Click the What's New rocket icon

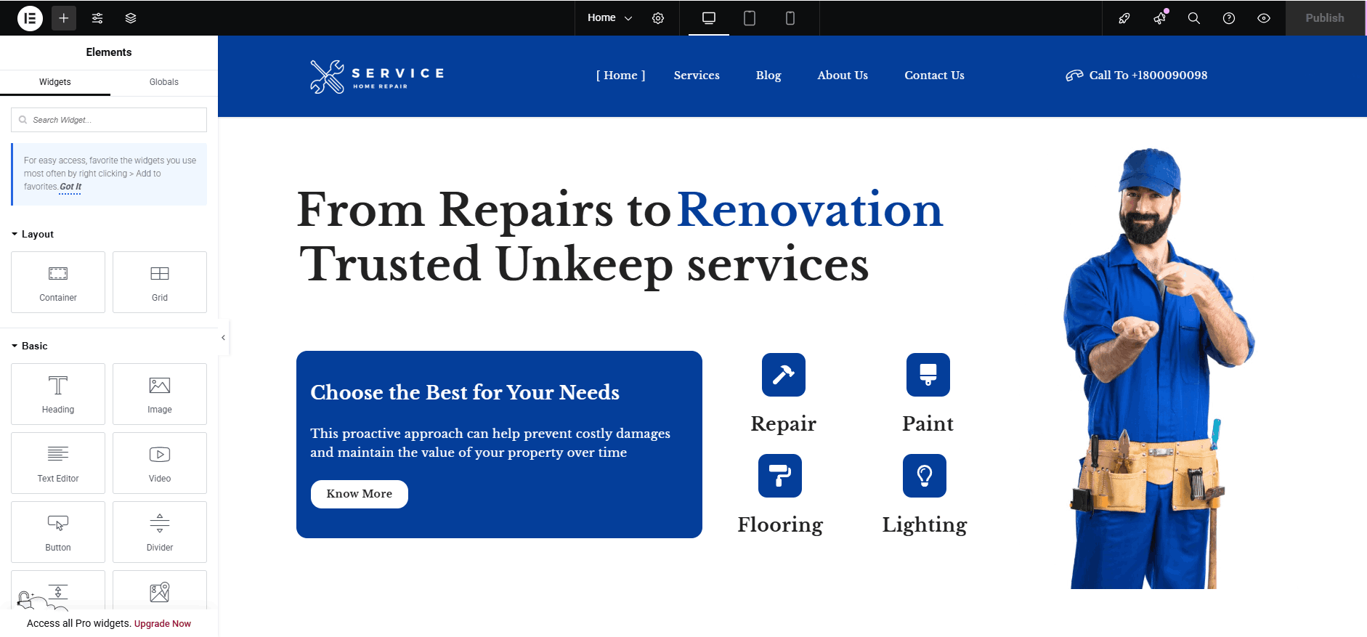point(1159,18)
